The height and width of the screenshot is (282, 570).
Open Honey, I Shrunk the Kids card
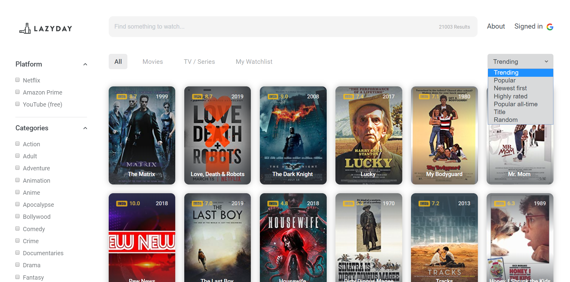[x=520, y=238]
